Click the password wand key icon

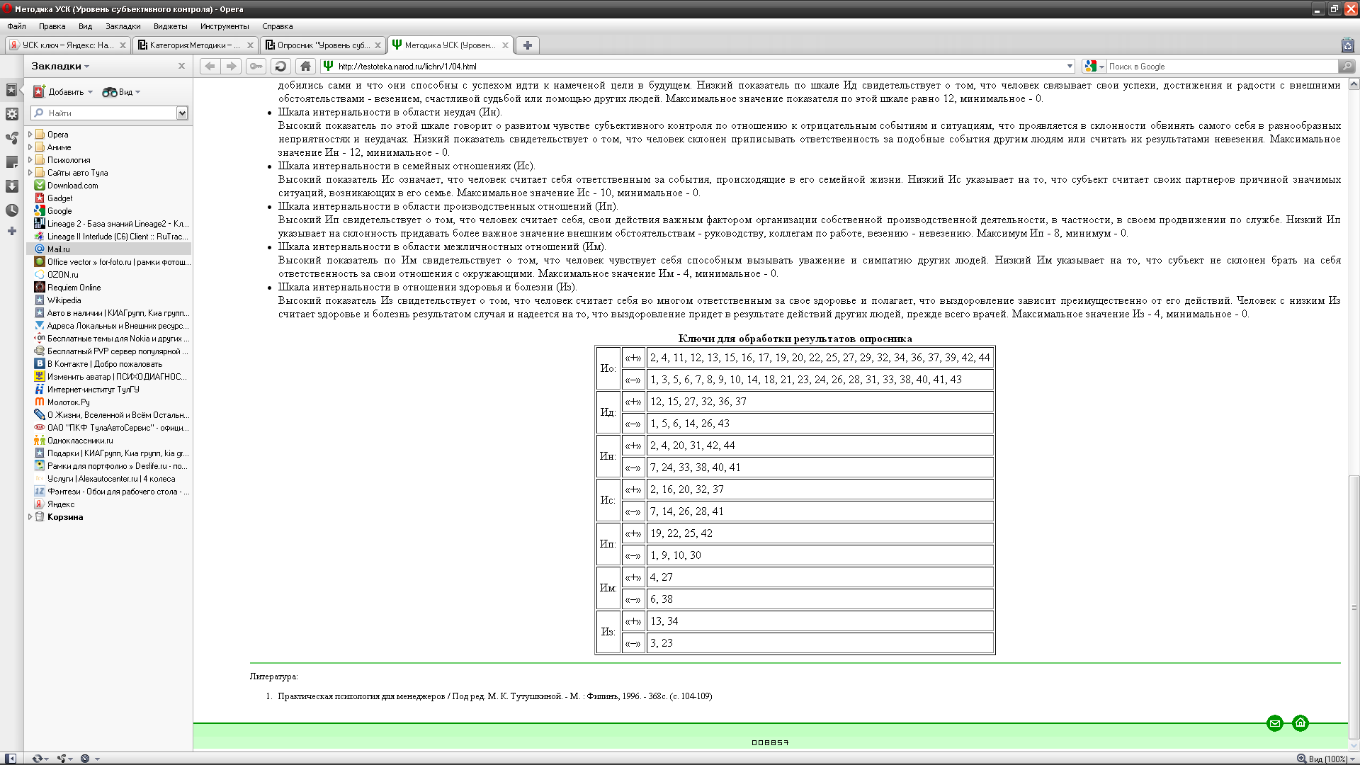click(x=256, y=66)
